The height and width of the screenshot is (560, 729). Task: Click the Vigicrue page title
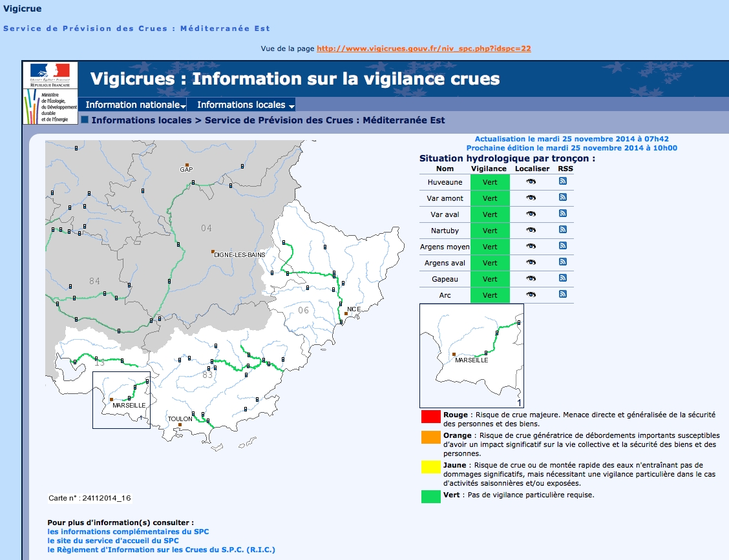(23, 9)
